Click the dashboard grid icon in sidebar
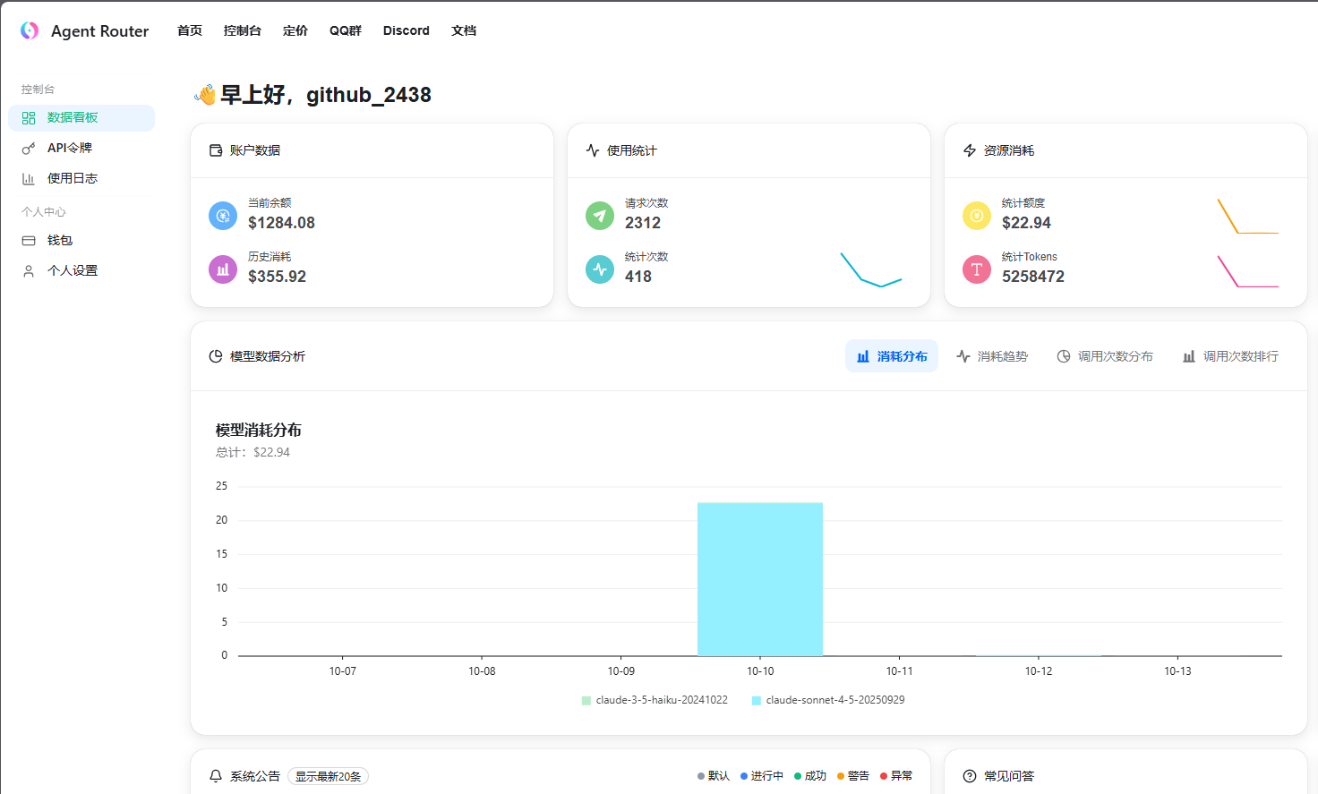 29,118
